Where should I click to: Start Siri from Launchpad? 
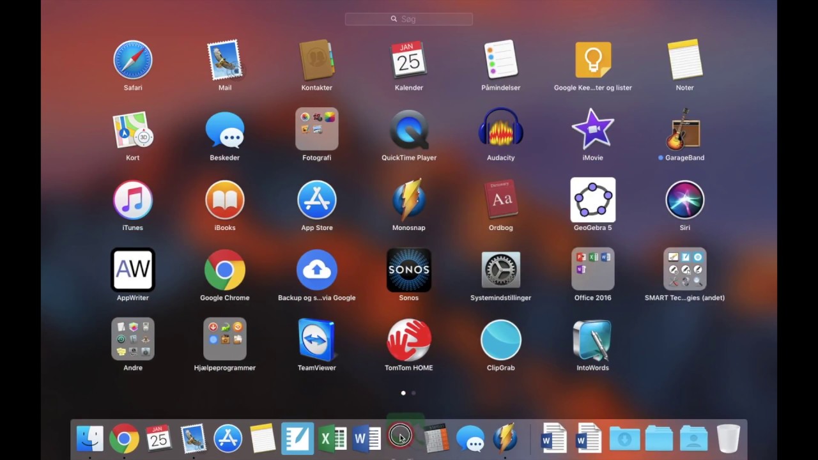pos(685,200)
